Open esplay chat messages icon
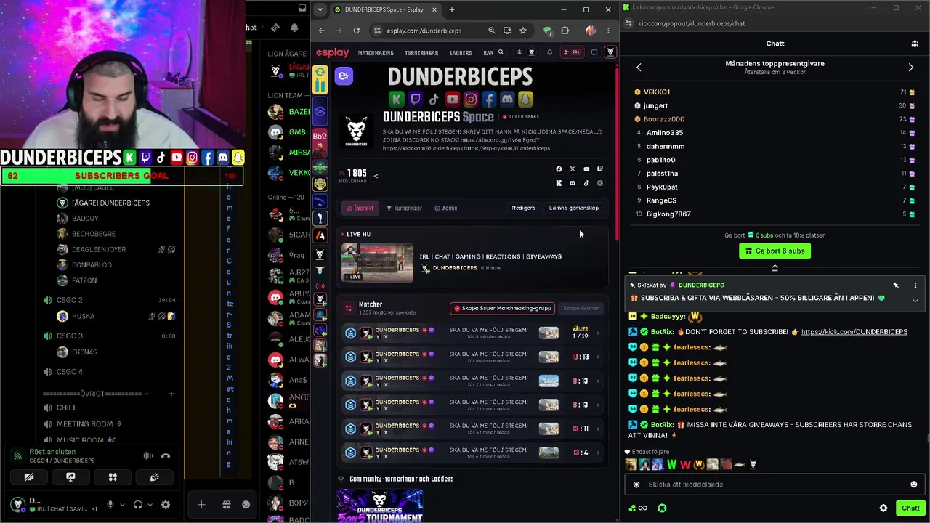Viewport: 930px width, 523px height. [594, 52]
